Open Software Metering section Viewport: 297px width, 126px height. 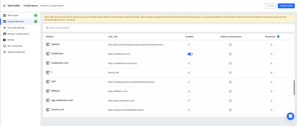coord(20,52)
